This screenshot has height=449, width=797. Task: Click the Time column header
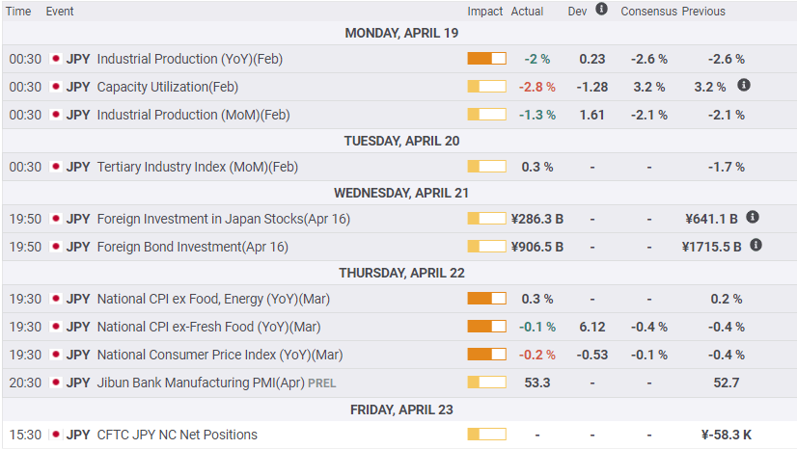(x=18, y=12)
